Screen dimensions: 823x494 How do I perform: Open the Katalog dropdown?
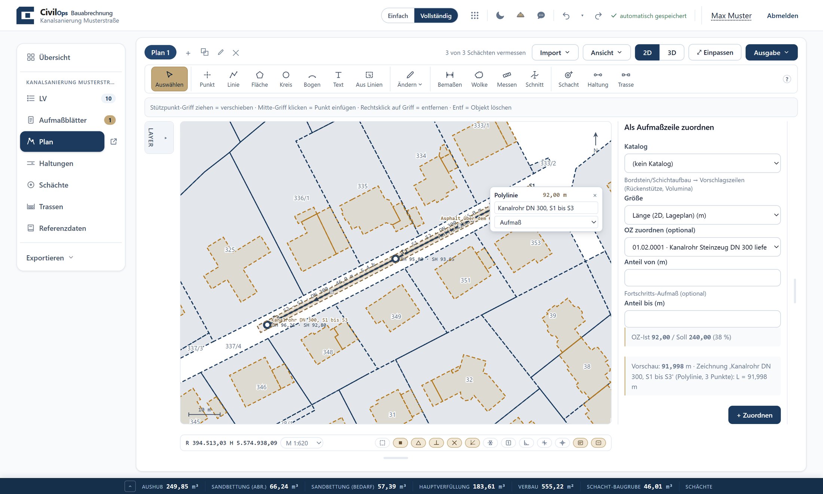pos(702,164)
